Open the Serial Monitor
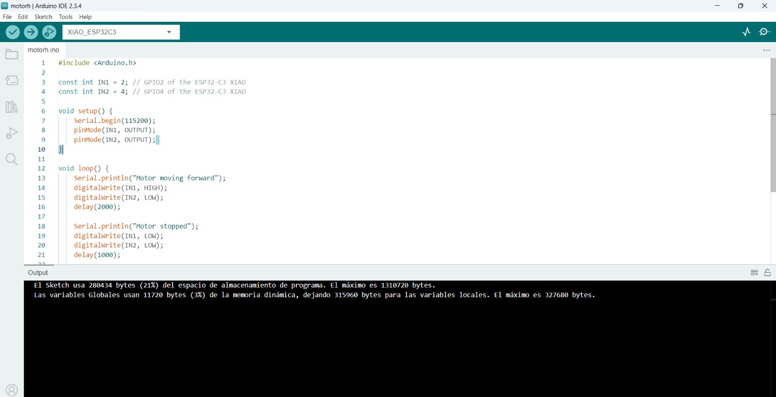Screen dimensions: 776x397 (x=765, y=32)
